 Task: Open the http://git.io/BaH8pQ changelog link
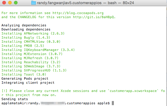pos(93,17)
